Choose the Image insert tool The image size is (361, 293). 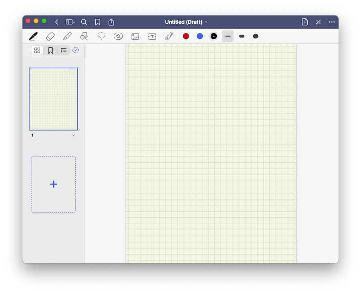click(135, 36)
